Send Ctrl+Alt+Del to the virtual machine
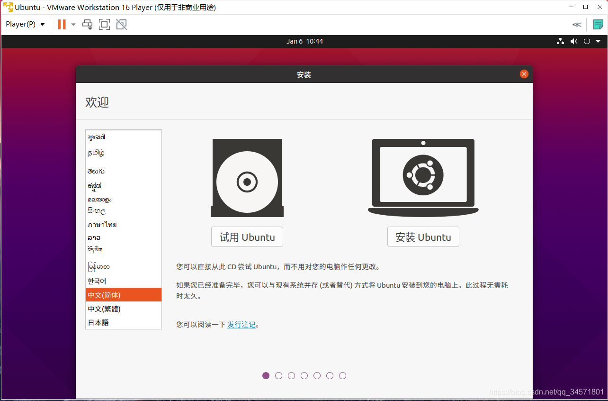Viewport: 608px width, 401px height. click(88, 24)
